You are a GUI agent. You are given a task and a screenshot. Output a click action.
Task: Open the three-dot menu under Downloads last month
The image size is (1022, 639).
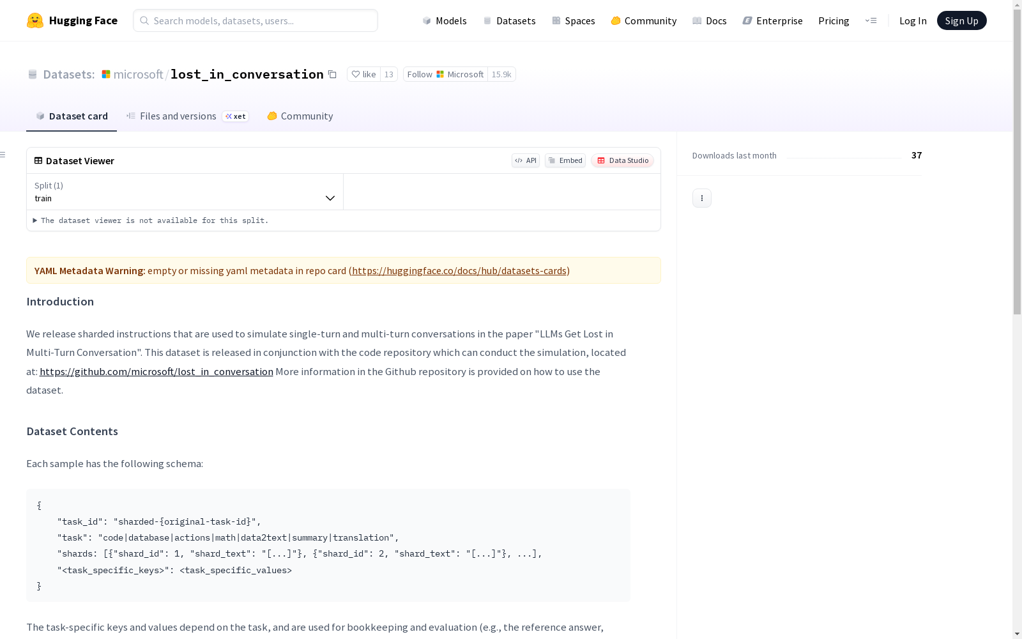702,198
